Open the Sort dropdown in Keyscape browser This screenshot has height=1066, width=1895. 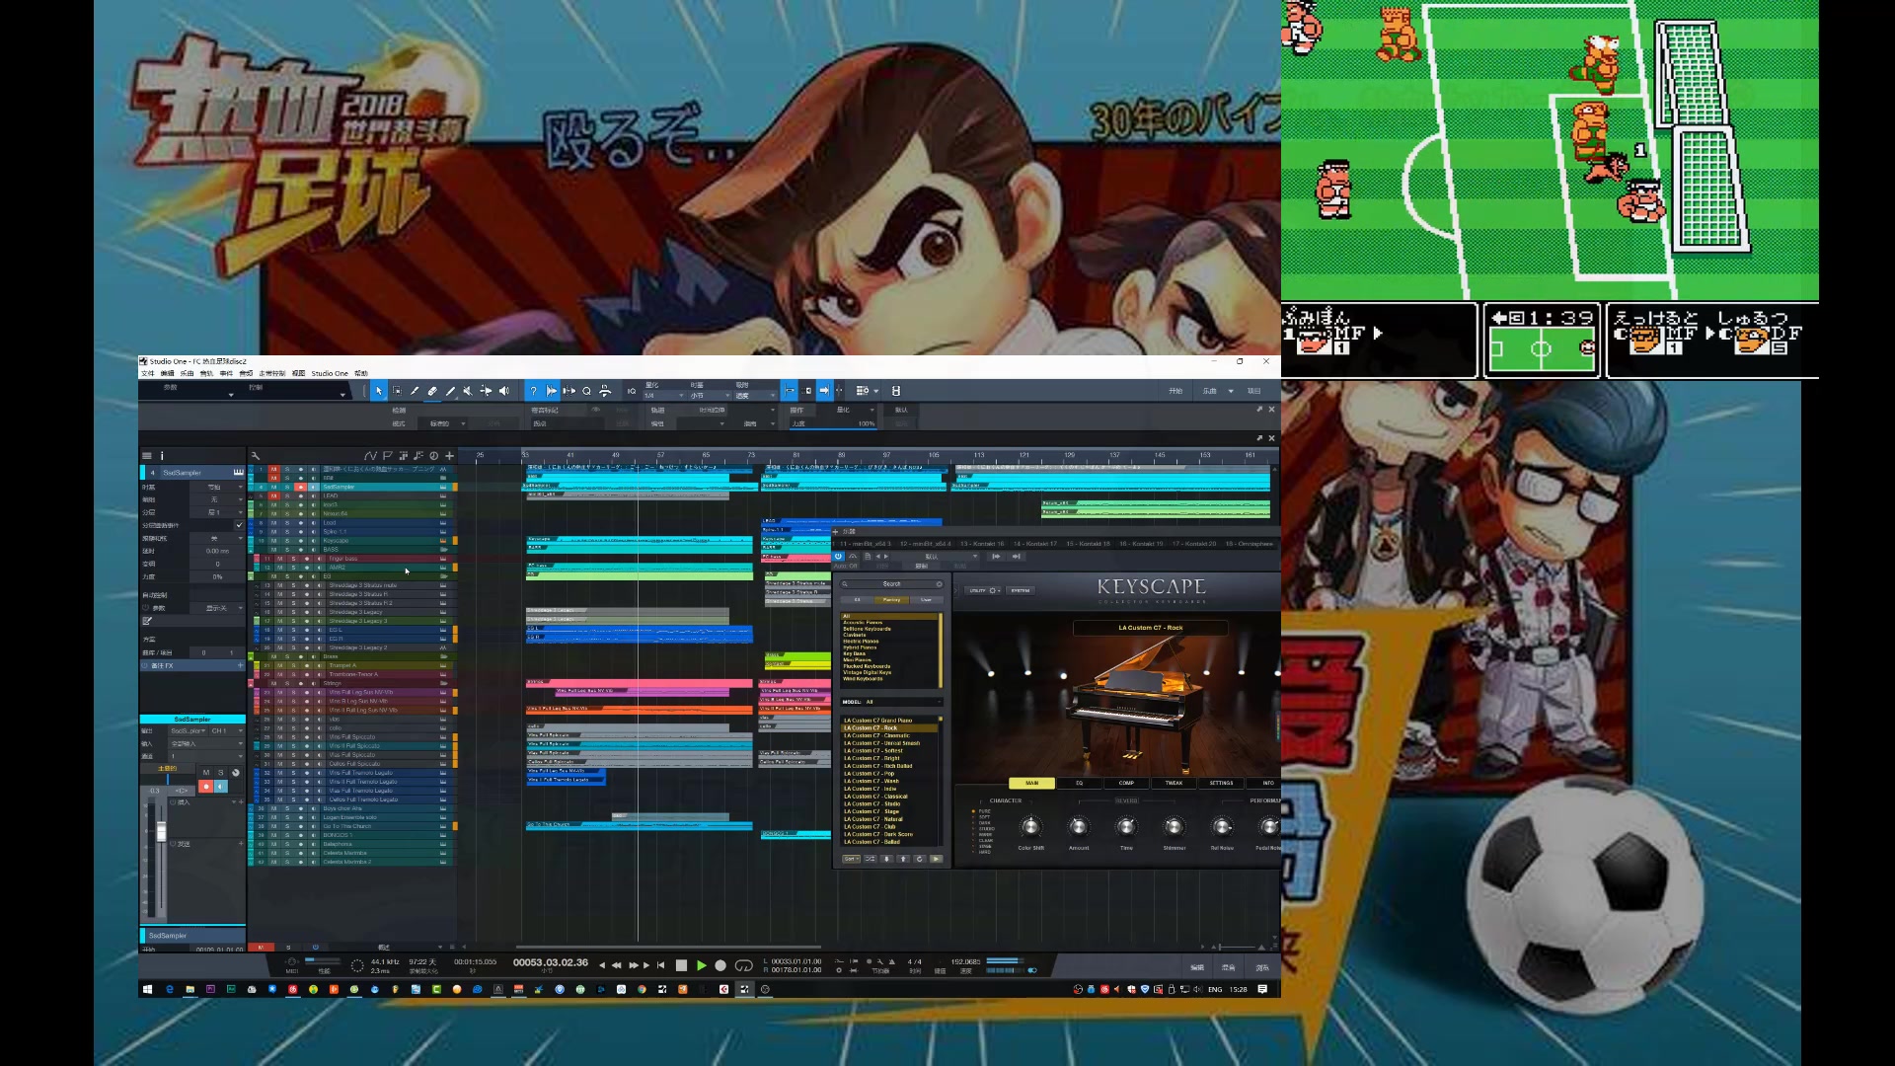[x=851, y=859]
